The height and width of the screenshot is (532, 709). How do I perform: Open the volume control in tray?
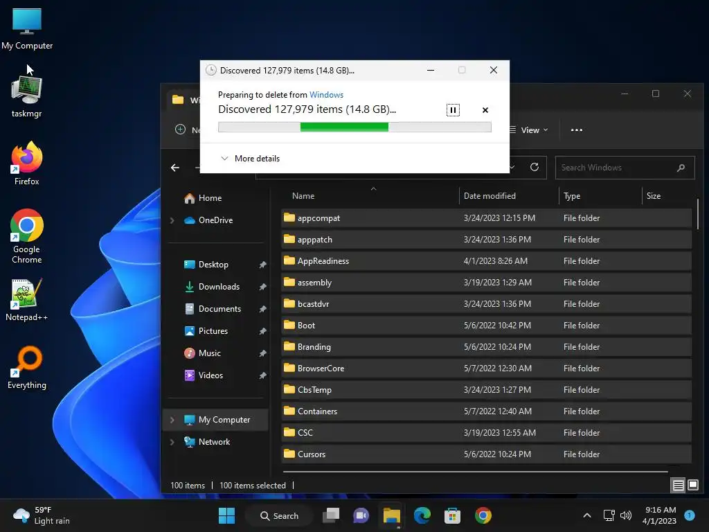626,515
